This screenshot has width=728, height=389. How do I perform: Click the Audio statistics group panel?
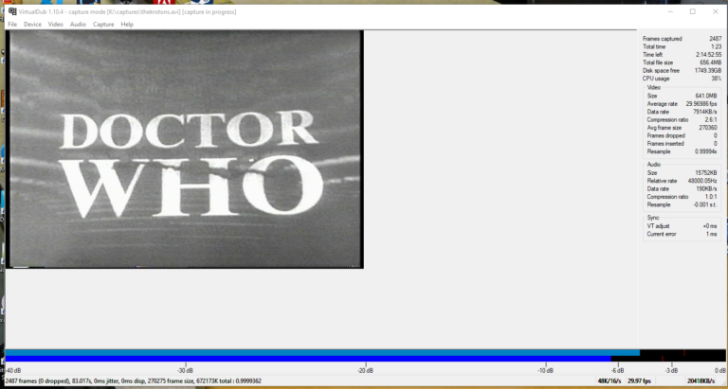(x=682, y=186)
